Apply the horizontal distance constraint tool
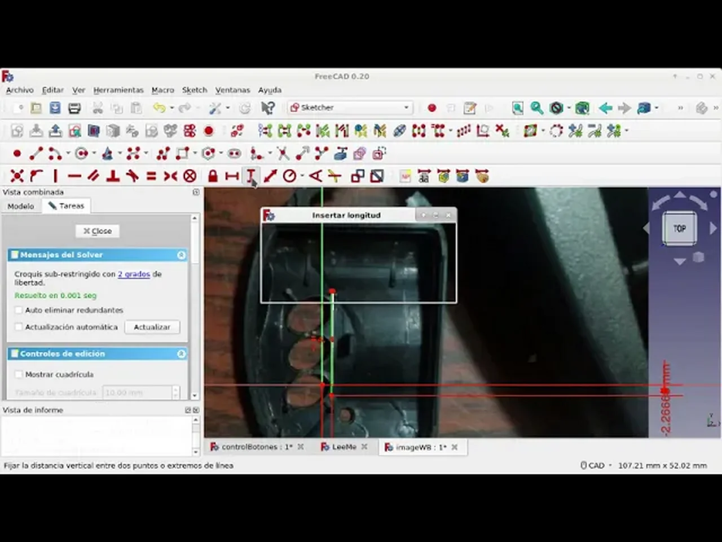Screen dimensions: 722x542 pyautogui.click(x=232, y=176)
